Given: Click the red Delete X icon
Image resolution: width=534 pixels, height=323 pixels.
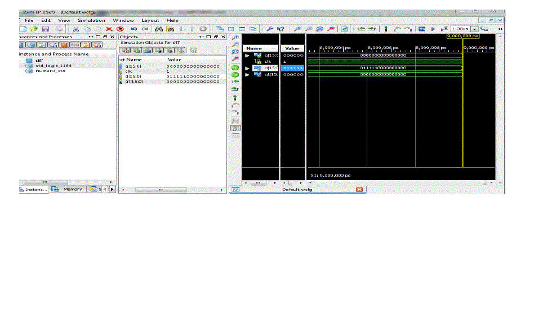Looking at the screenshot, I should click(x=109, y=29).
